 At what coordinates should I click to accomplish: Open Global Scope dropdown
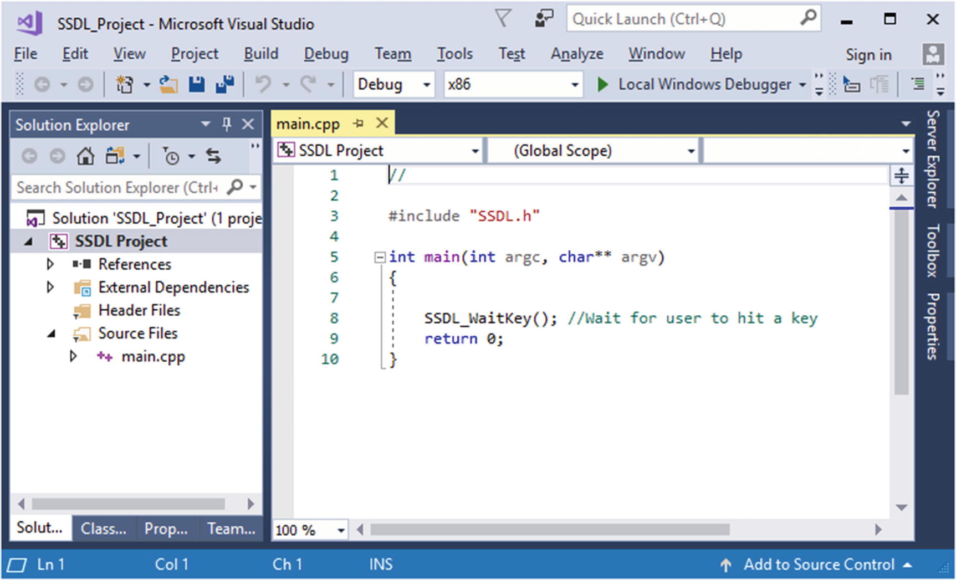point(691,151)
